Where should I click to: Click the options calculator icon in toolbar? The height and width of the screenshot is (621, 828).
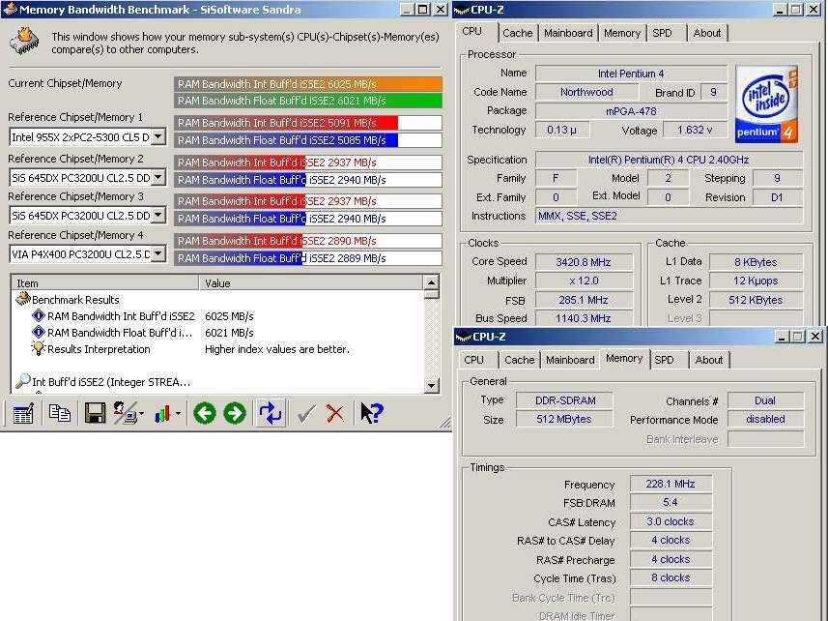[23, 413]
